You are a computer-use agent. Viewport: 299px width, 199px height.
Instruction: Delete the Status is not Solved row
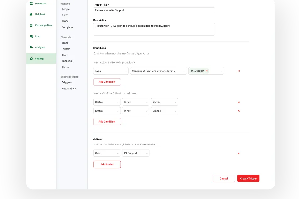[239, 102]
